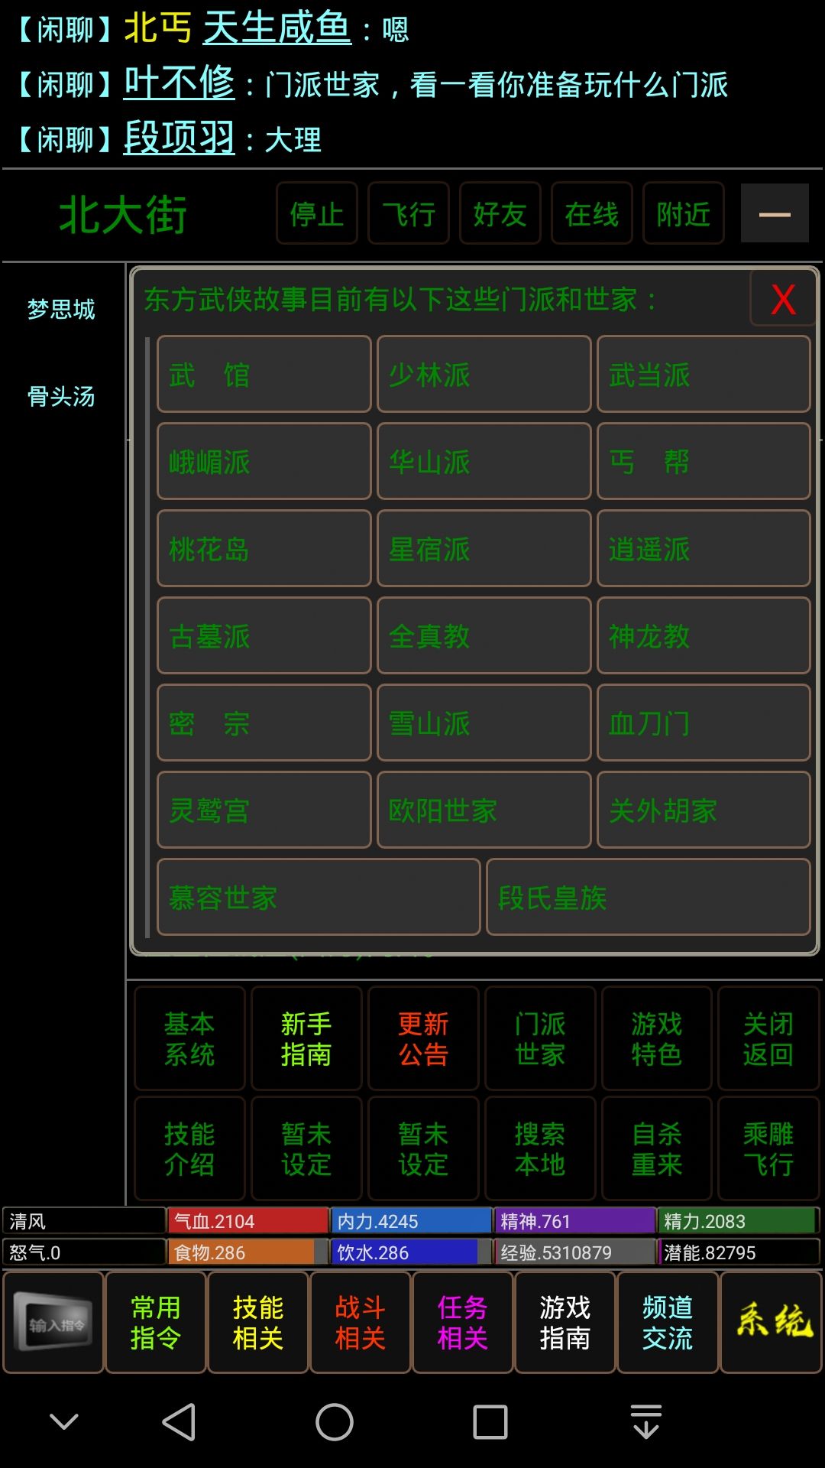This screenshot has height=1468, width=825.
Task: Tap 搜索本地 search here
Action: 540,1148
